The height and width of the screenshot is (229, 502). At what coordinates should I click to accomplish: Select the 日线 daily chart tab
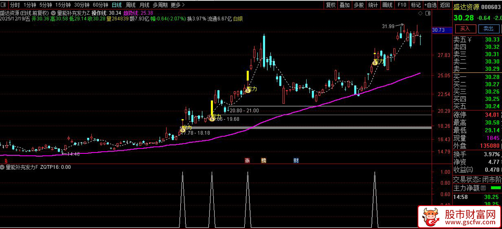(117, 5)
